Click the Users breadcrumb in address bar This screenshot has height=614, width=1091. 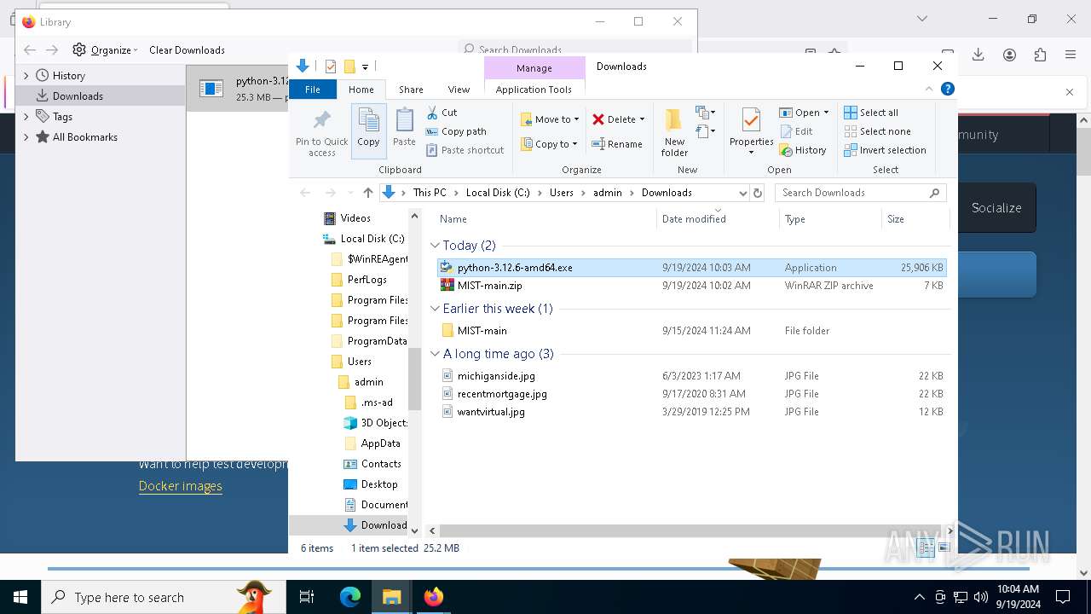point(561,193)
